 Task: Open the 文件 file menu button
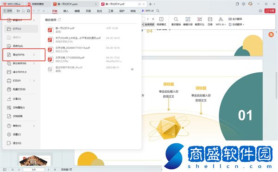[x=7, y=11]
